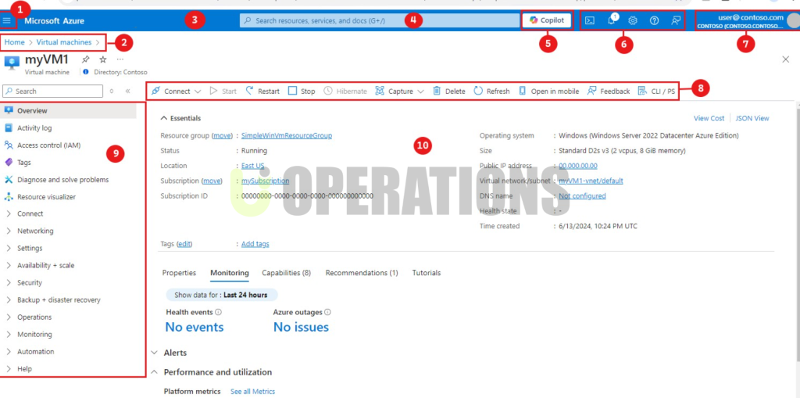The height and width of the screenshot is (398, 800).
Task: Open the Azure portal hamburger menu
Action: pyautogui.click(x=6, y=20)
